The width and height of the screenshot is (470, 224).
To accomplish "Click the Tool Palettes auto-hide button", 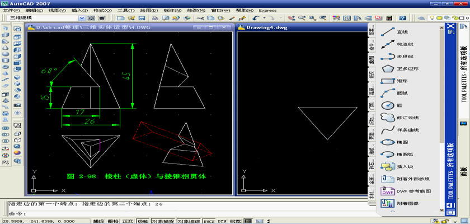I will (x=451, y=206).
